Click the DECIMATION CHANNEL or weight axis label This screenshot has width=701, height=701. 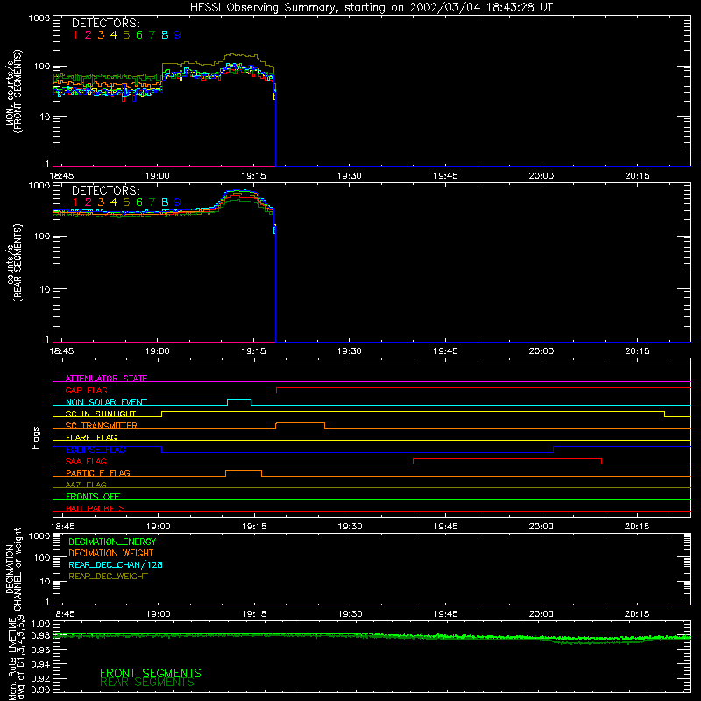coord(13,569)
